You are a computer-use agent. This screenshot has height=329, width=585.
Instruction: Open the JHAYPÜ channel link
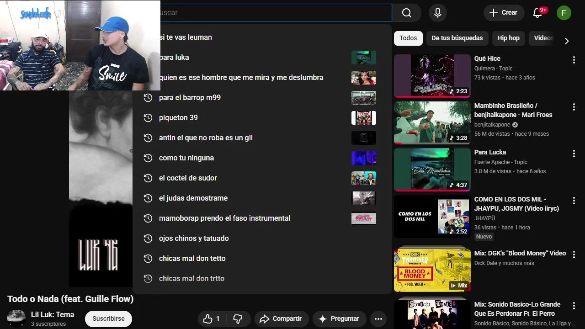(x=484, y=218)
